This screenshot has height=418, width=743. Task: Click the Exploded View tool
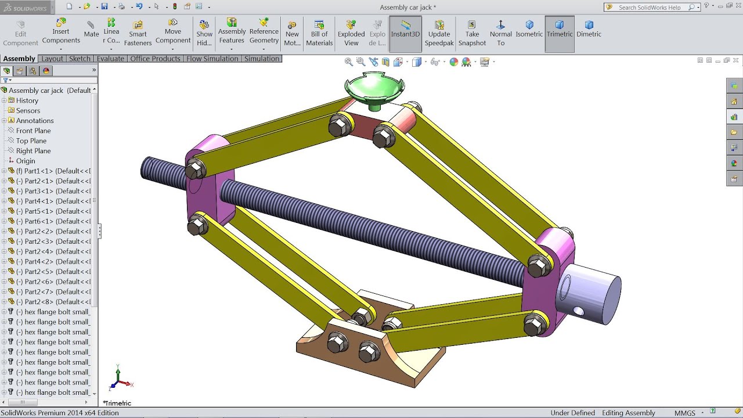click(351, 33)
